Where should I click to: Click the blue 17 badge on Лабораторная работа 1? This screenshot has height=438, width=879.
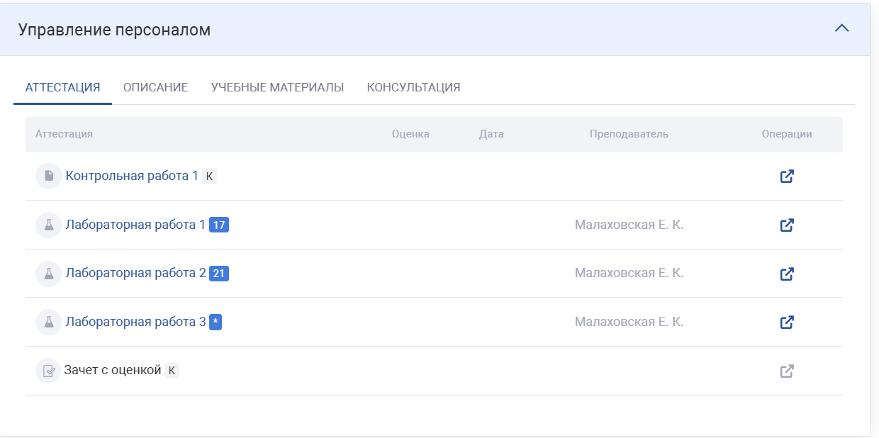[x=219, y=225]
